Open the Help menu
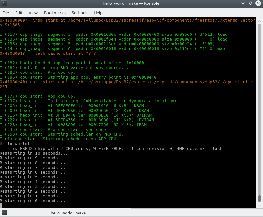 [98, 13]
